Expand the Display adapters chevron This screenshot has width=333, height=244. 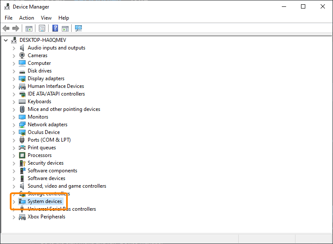coord(14,78)
